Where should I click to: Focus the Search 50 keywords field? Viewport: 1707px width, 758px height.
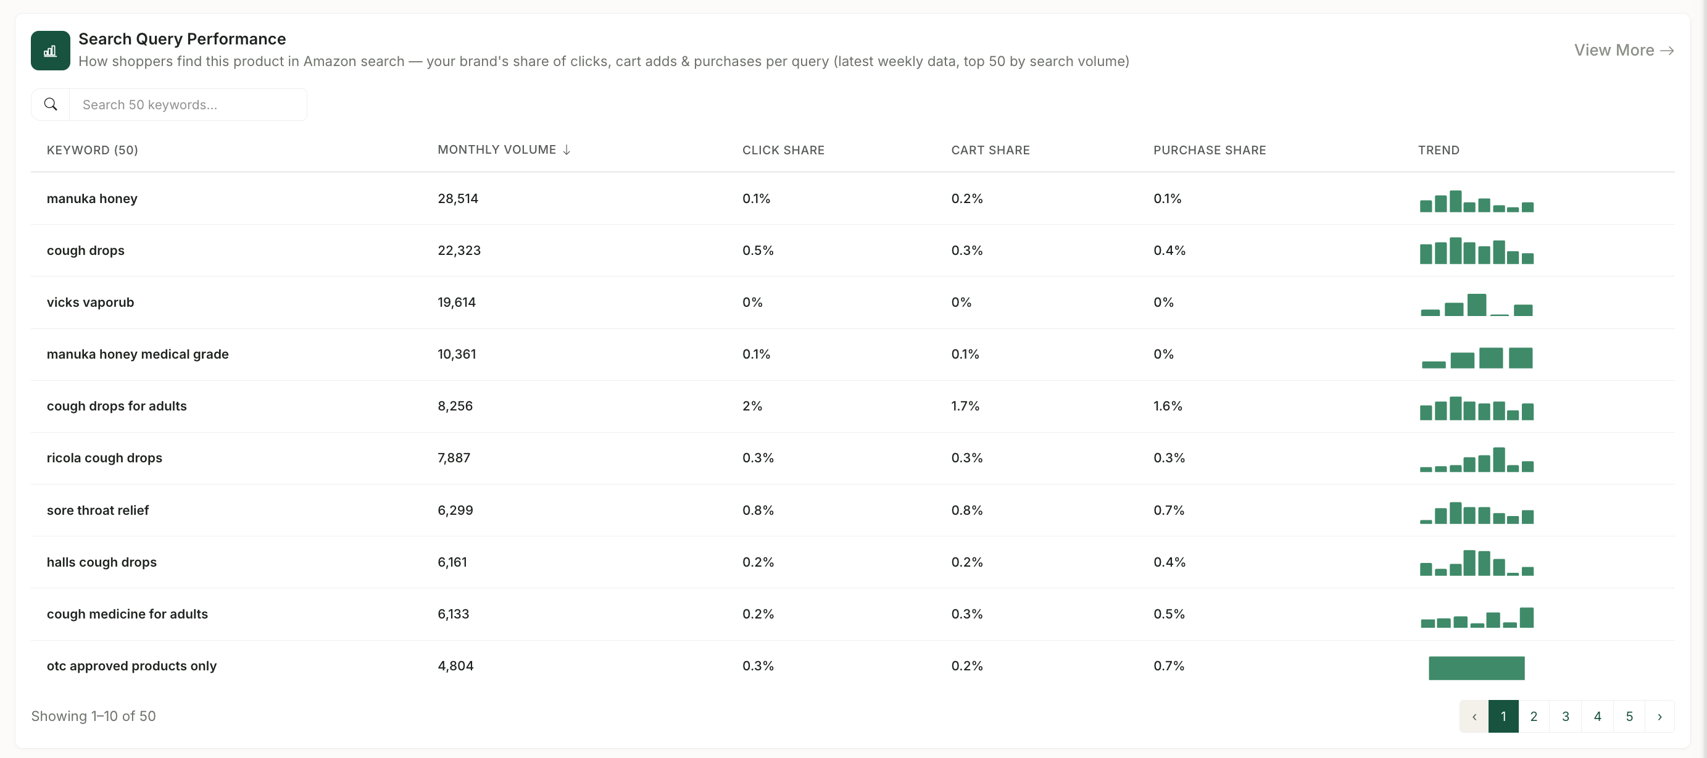point(188,105)
